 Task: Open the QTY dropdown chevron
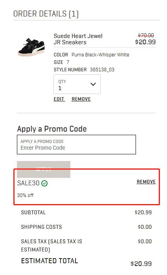93,84
